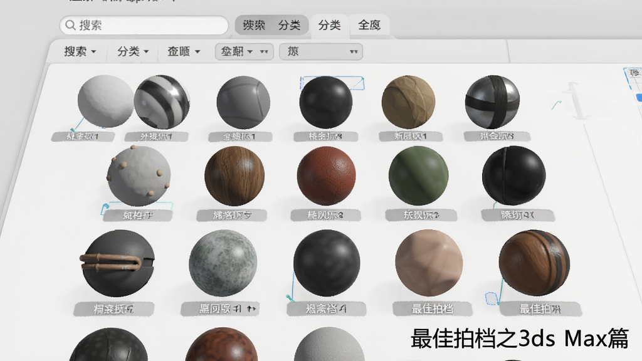Expand the first bordered combo box in toolbar
This screenshot has width=642, height=361.
[244, 51]
